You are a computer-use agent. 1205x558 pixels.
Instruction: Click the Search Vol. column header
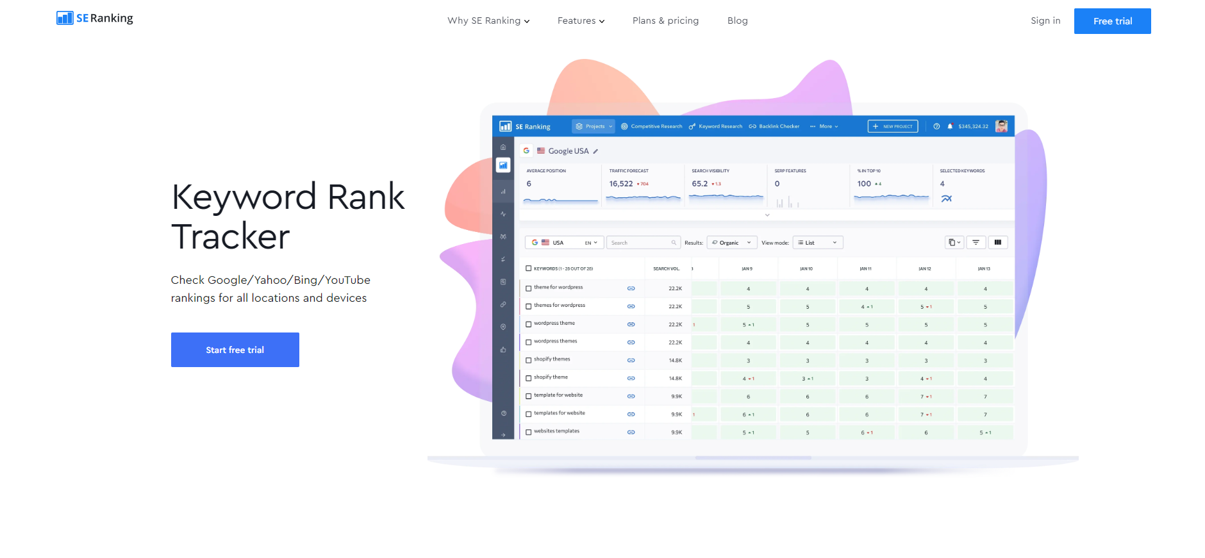pyautogui.click(x=667, y=268)
